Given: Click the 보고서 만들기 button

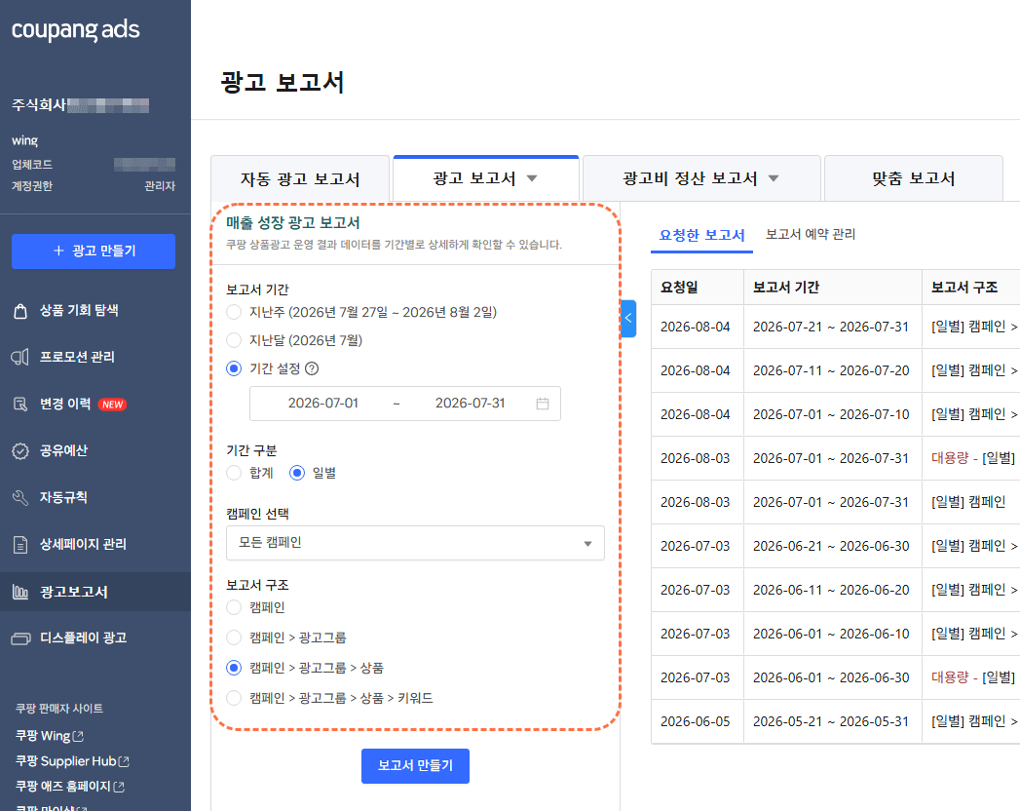Looking at the screenshot, I should pyautogui.click(x=415, y=766).
